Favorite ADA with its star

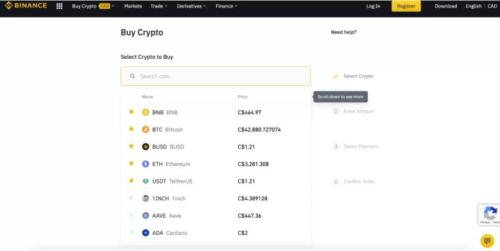click(x=131, y=232)
